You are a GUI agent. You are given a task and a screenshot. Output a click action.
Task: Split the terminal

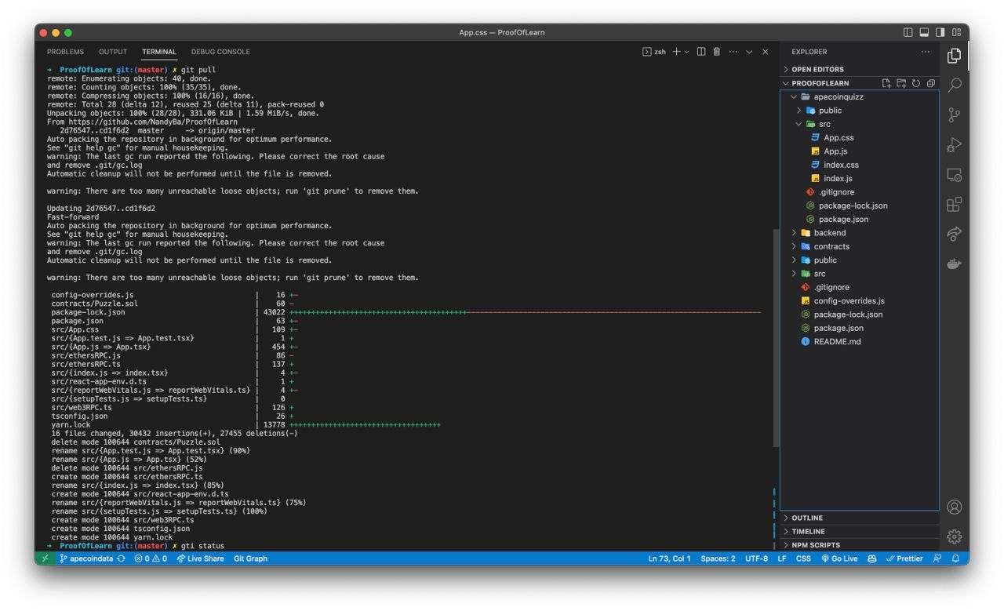tap(701, 52)
